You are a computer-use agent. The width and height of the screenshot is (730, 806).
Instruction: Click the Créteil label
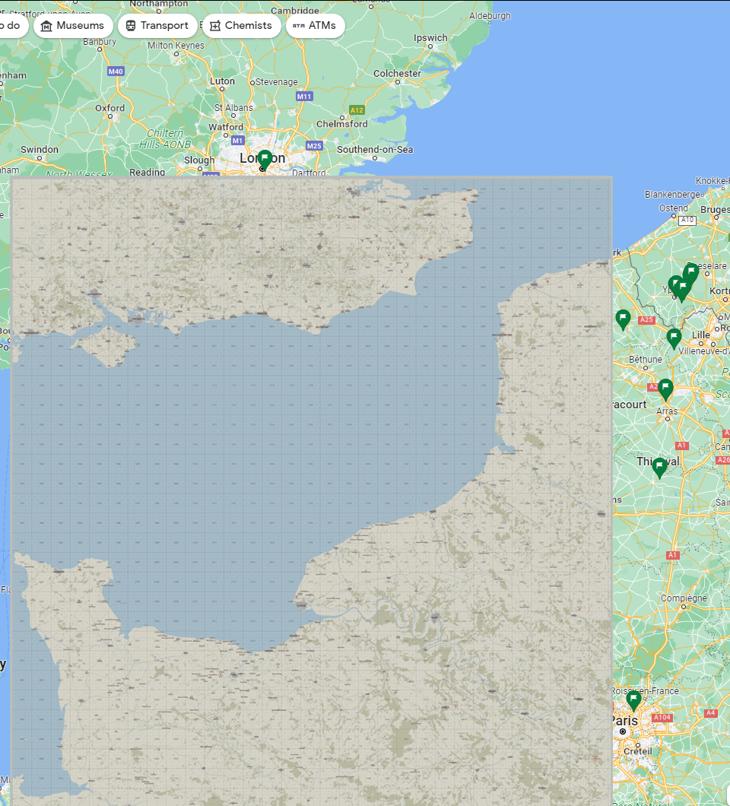pos(638,751)
